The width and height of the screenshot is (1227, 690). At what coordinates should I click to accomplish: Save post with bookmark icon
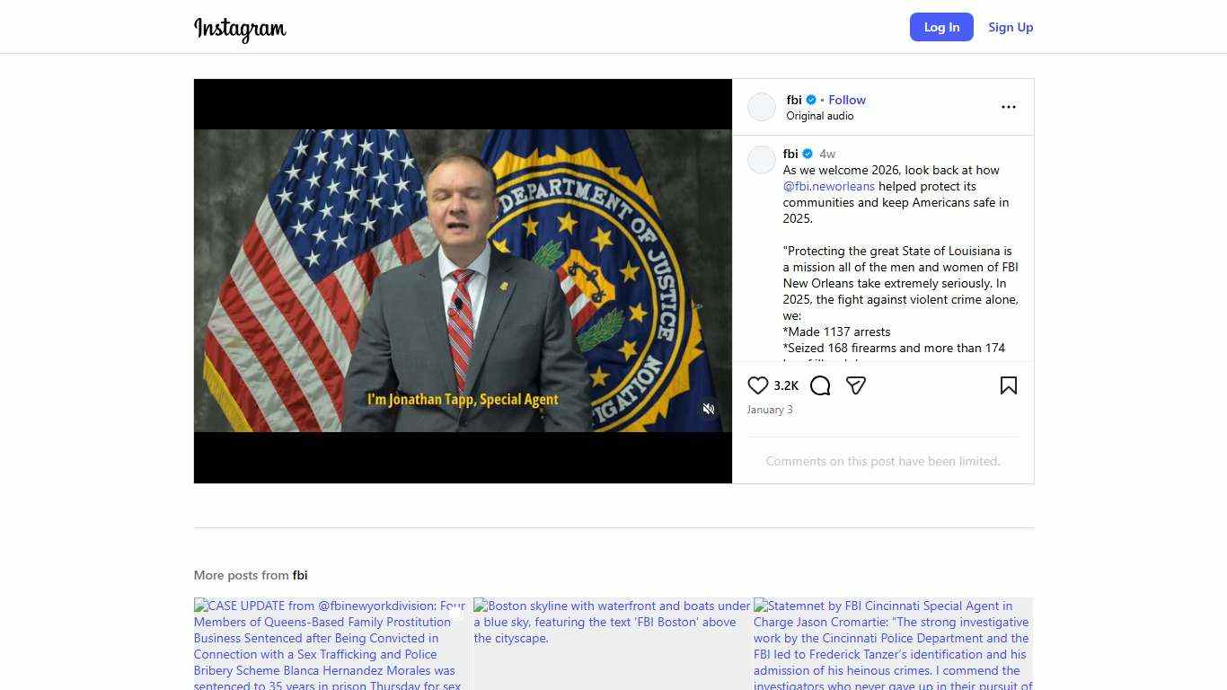pos(1008,385)
